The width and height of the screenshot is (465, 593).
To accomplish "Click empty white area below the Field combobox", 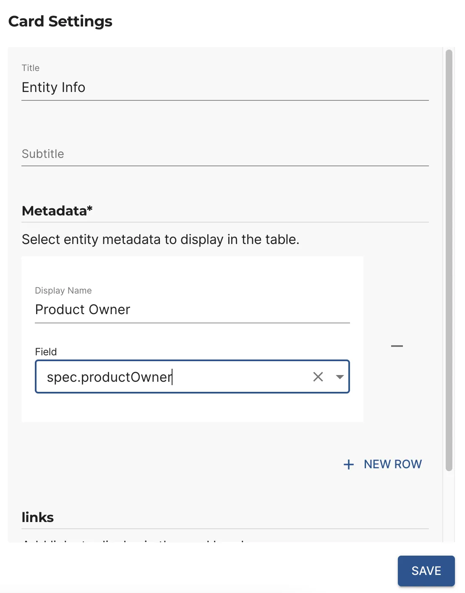I will point(192,407).
